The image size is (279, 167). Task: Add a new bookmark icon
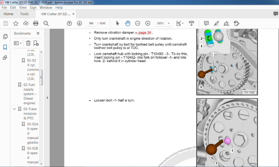36,43
